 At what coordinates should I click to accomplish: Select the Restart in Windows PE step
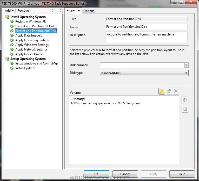point(30,21)
